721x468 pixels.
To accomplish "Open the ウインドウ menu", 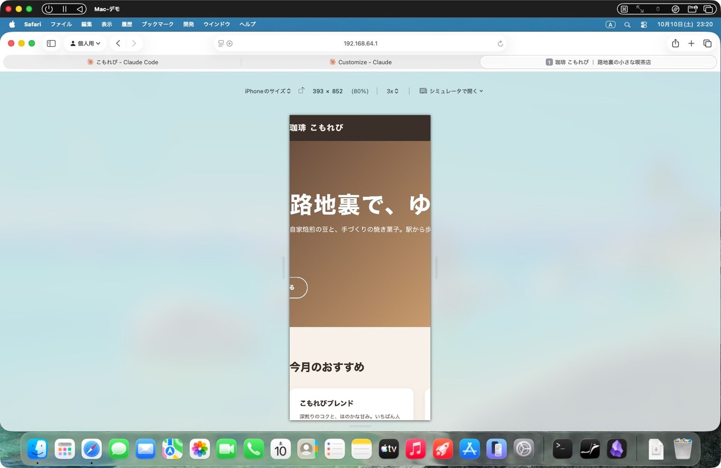I will 217,24.
